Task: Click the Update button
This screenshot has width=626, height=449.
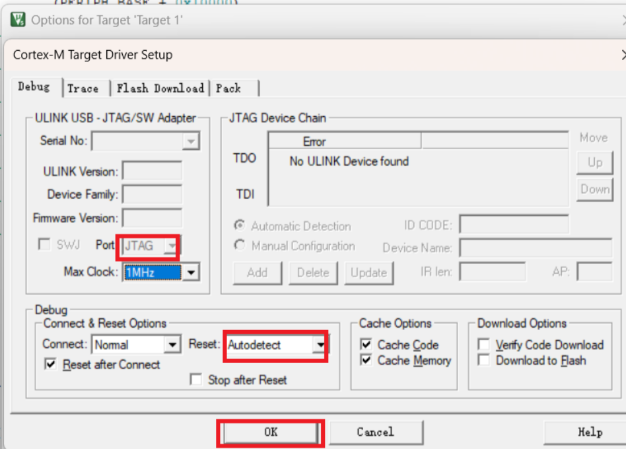Action: [x=369, y=273]
